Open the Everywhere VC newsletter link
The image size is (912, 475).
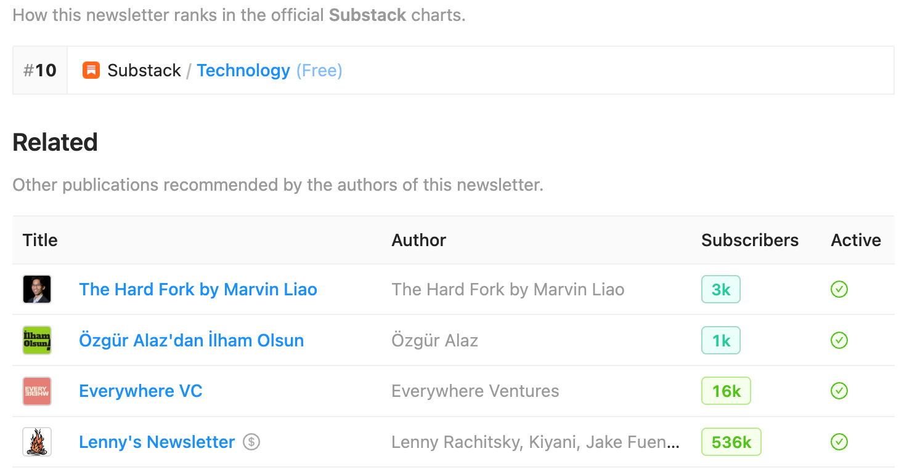tap(140, 391)
